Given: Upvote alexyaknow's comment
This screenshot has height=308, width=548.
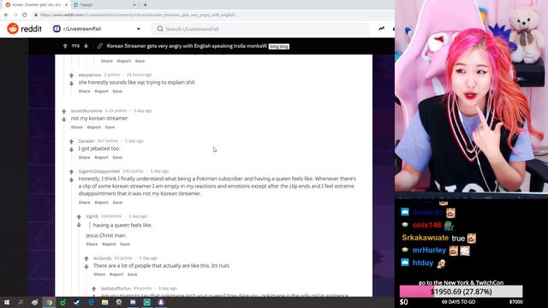Looking at the screenshot, I should tap(71, 75).
